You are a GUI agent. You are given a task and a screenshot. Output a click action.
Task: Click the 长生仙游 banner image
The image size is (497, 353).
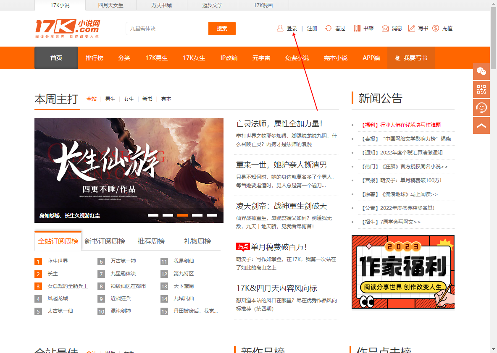click(129, 170)
